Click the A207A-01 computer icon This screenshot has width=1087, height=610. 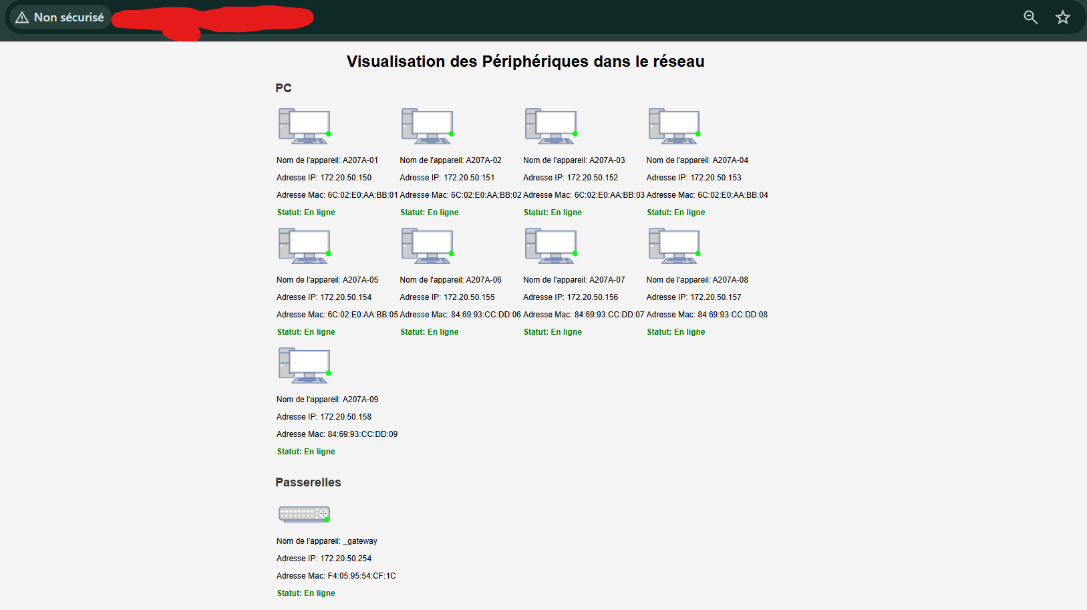pyautogui.click(x=305, y=126)
